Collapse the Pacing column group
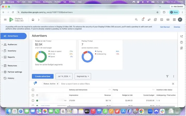Image resolution: width=186 pixels, height=116 pixels. coord(153,90)
